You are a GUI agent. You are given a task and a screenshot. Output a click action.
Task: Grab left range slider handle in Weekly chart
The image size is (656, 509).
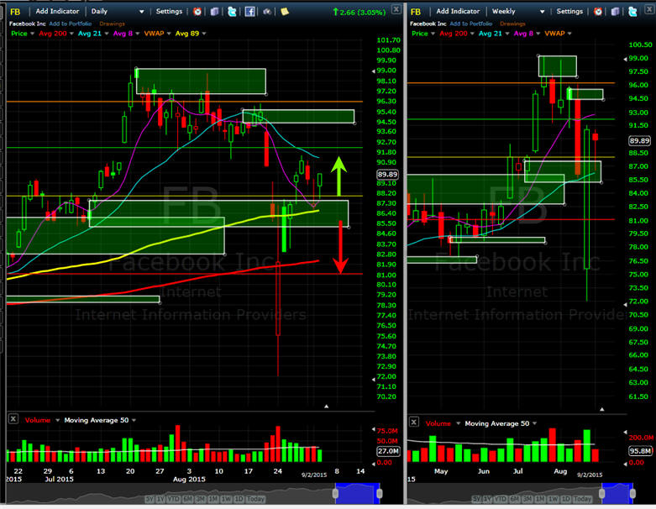pos(601,493)
